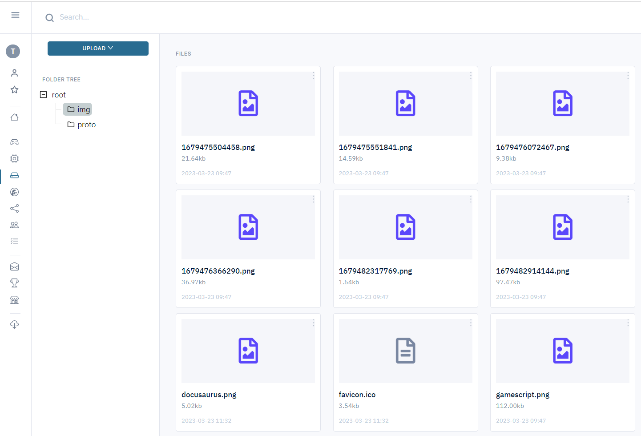
Task: Open options menu for 1679475504458.png
Action: [x=313, y=76]
